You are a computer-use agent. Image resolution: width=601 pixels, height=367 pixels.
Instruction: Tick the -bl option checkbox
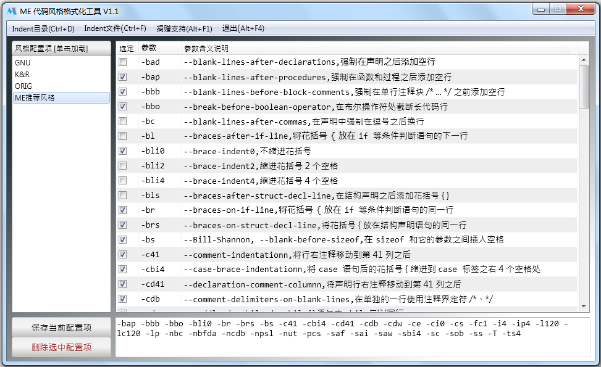(123, 136)
